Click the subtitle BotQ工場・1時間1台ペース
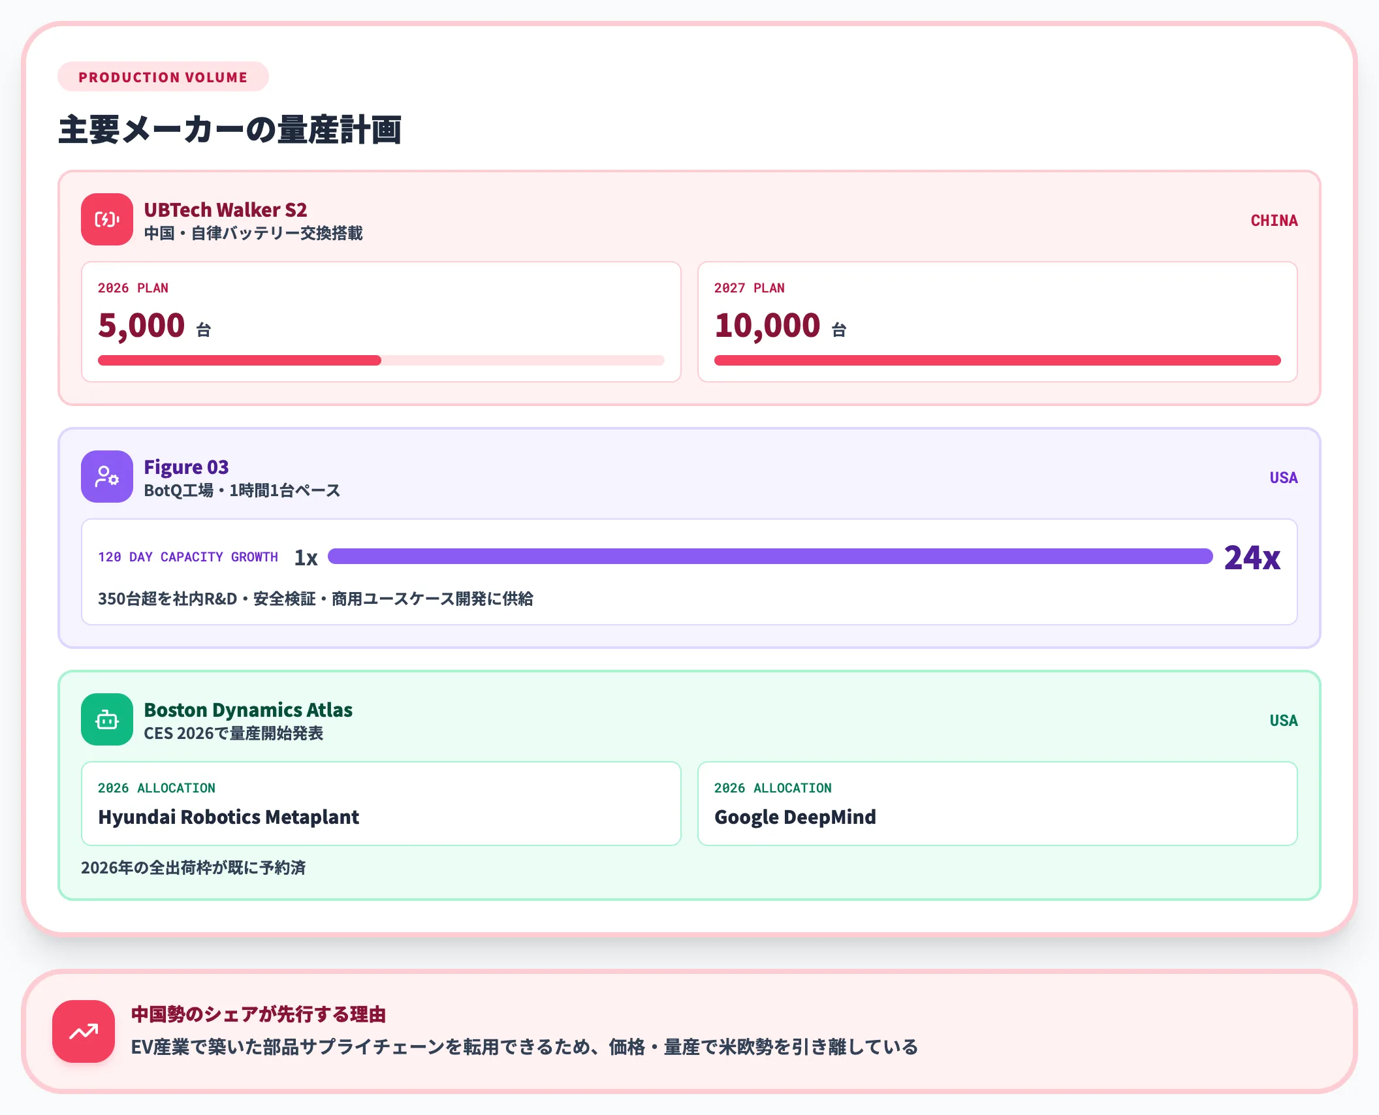 [x=242, y=490]
